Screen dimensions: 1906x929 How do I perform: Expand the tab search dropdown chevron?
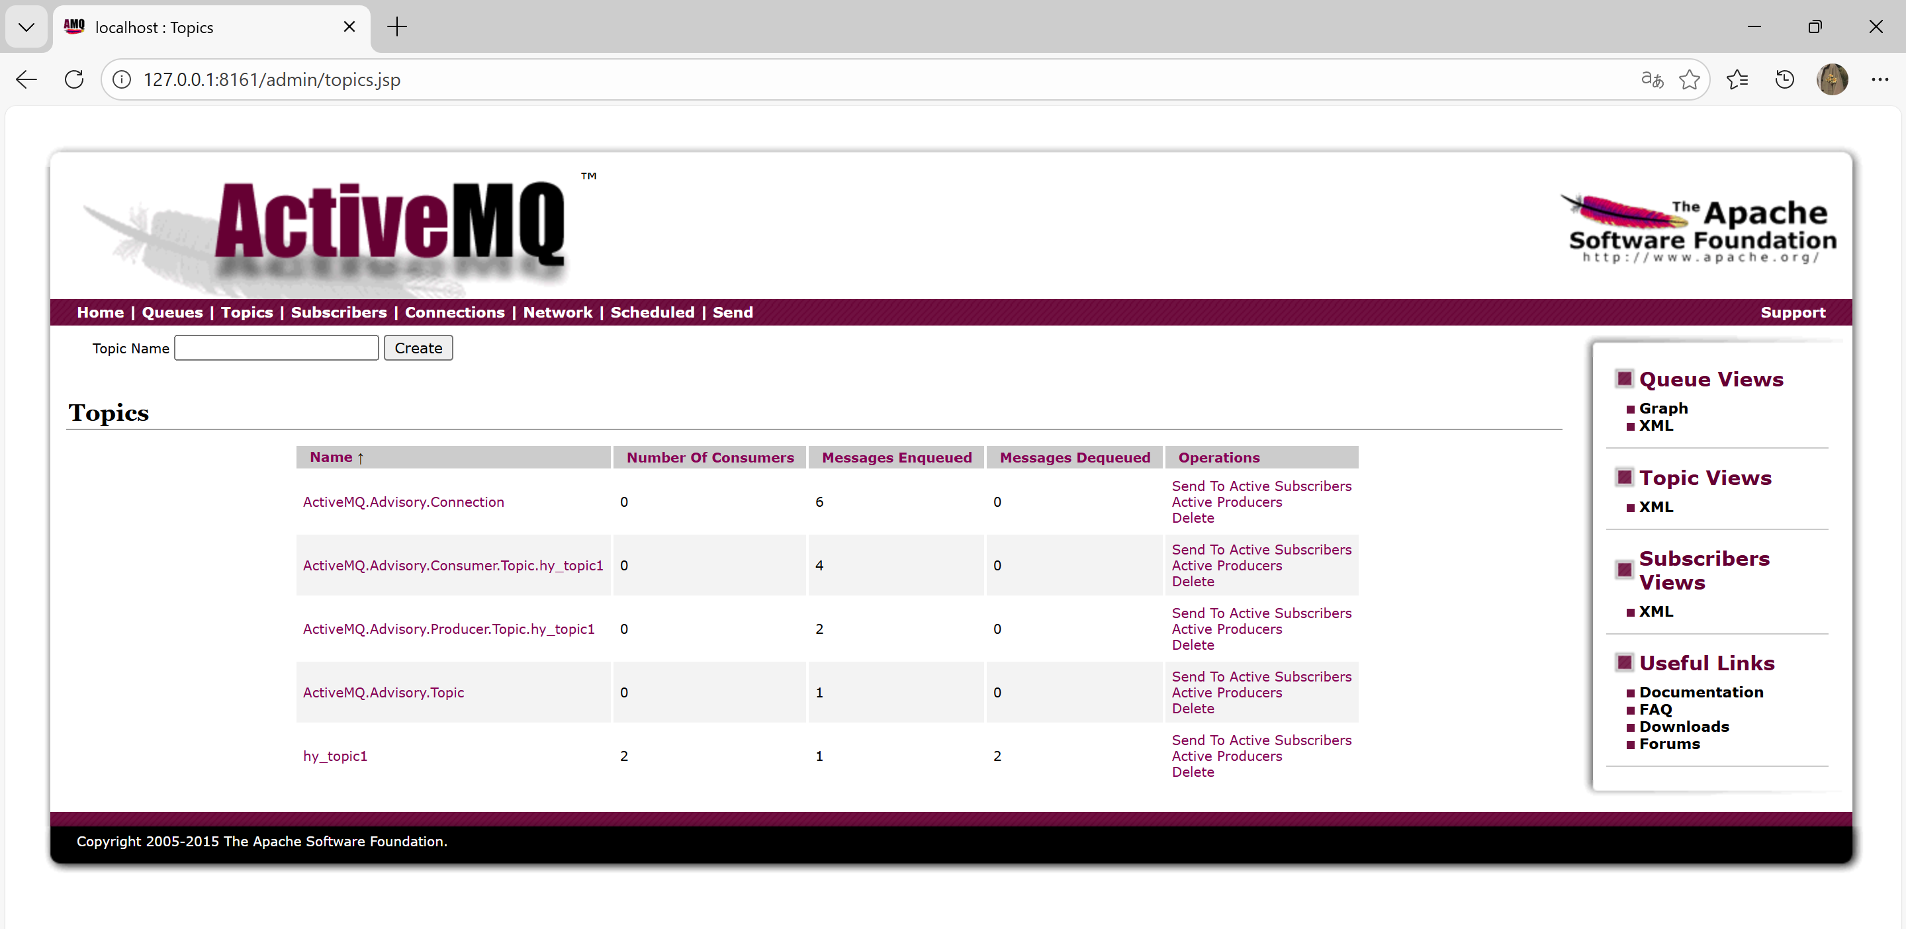(26, 27)
